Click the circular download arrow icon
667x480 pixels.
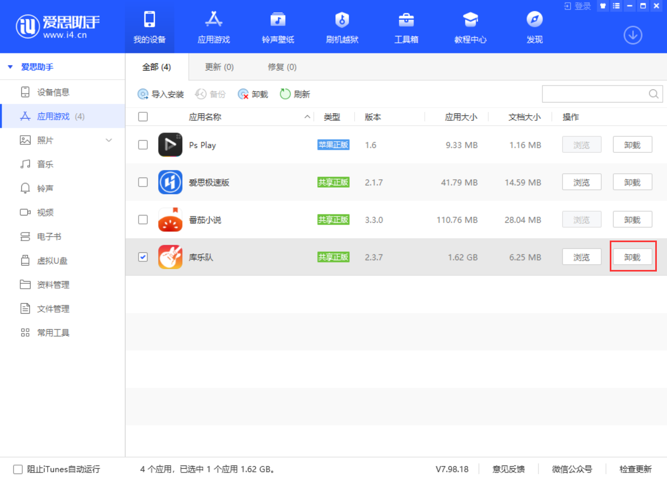pyautogui.click(x=633, y=35)
